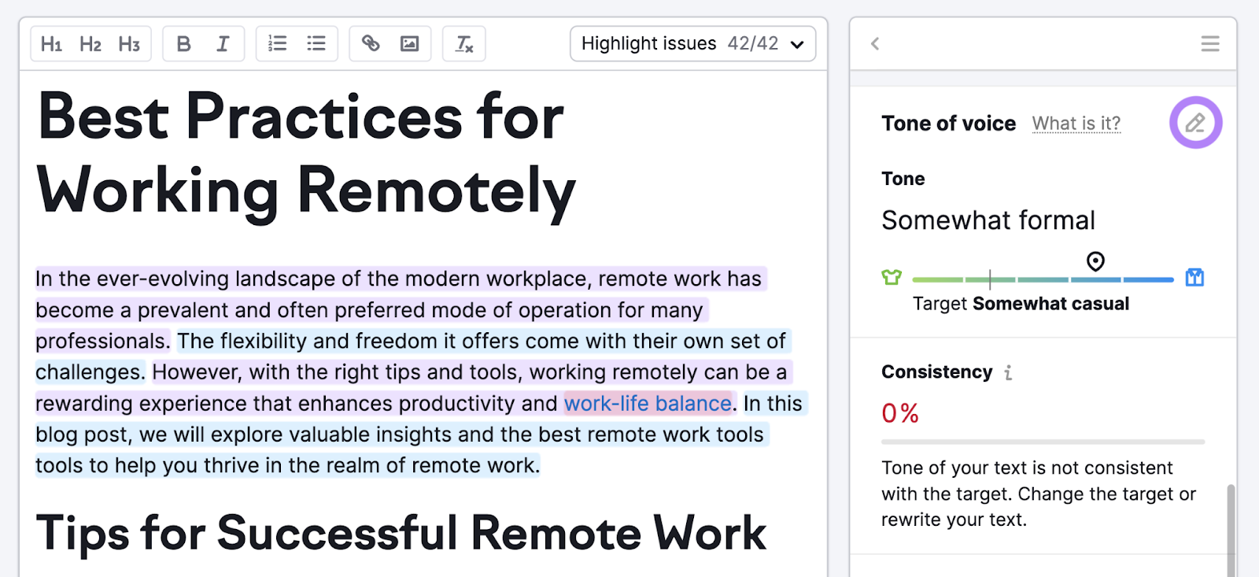Open the side panel hamburger menu
Image resolution: width=1259 pixels, height=577 pixels.
[x=1210, y=44]
